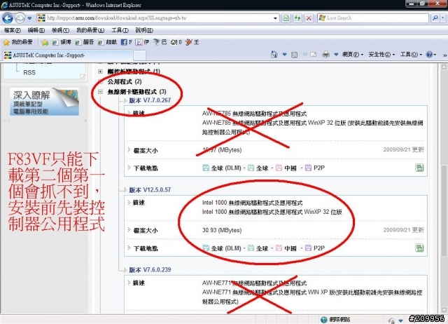Click the add to favorites bar icon
448x324 pixels.
click(45, 42)
